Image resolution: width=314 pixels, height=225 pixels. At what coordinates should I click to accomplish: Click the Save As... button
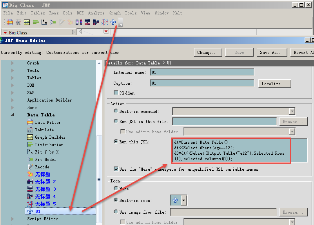(x=272, y=52)
